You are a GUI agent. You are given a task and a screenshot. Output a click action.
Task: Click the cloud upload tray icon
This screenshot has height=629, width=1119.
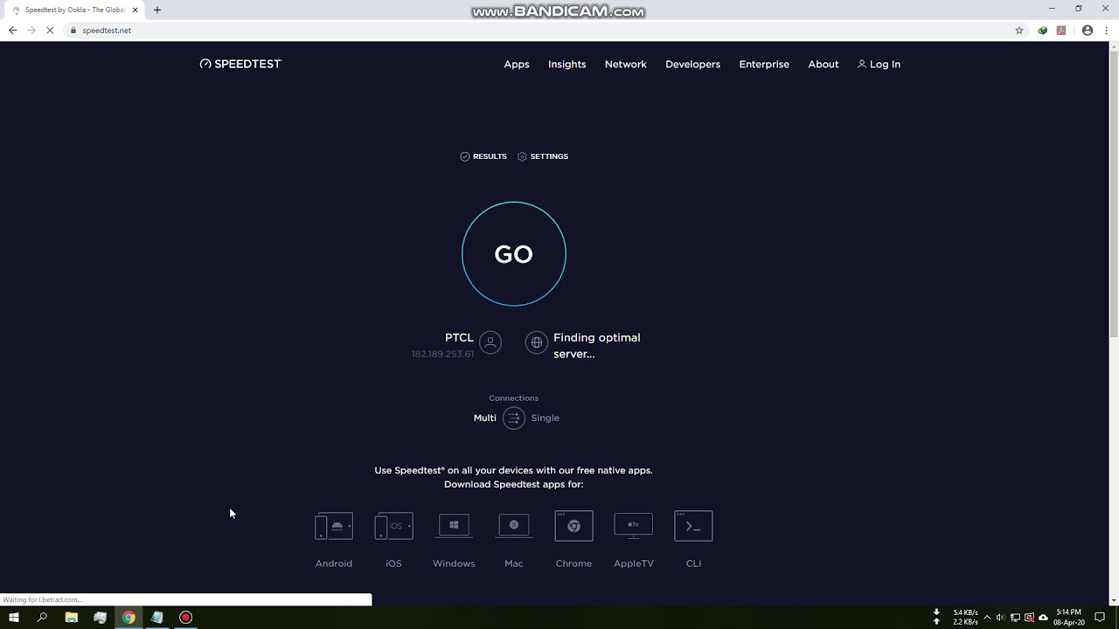(1043, 618)
